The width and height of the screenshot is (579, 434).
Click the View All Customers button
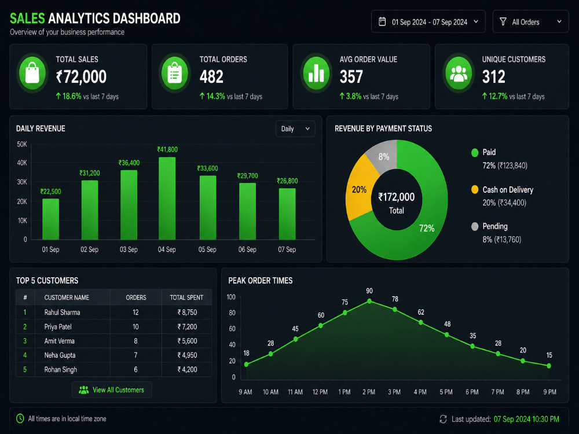(112, 389)
